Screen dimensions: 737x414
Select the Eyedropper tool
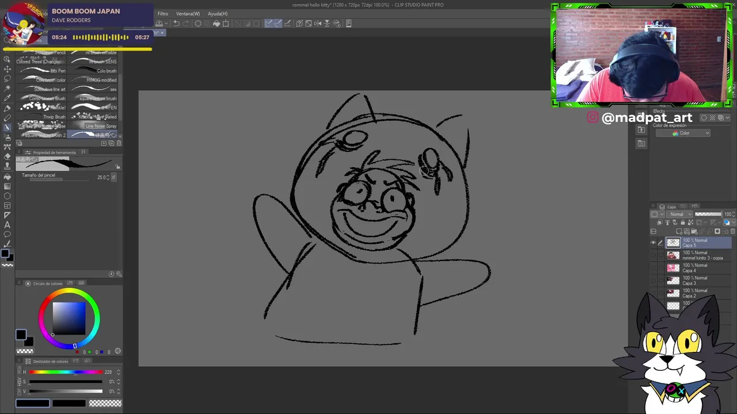[7, 98]
